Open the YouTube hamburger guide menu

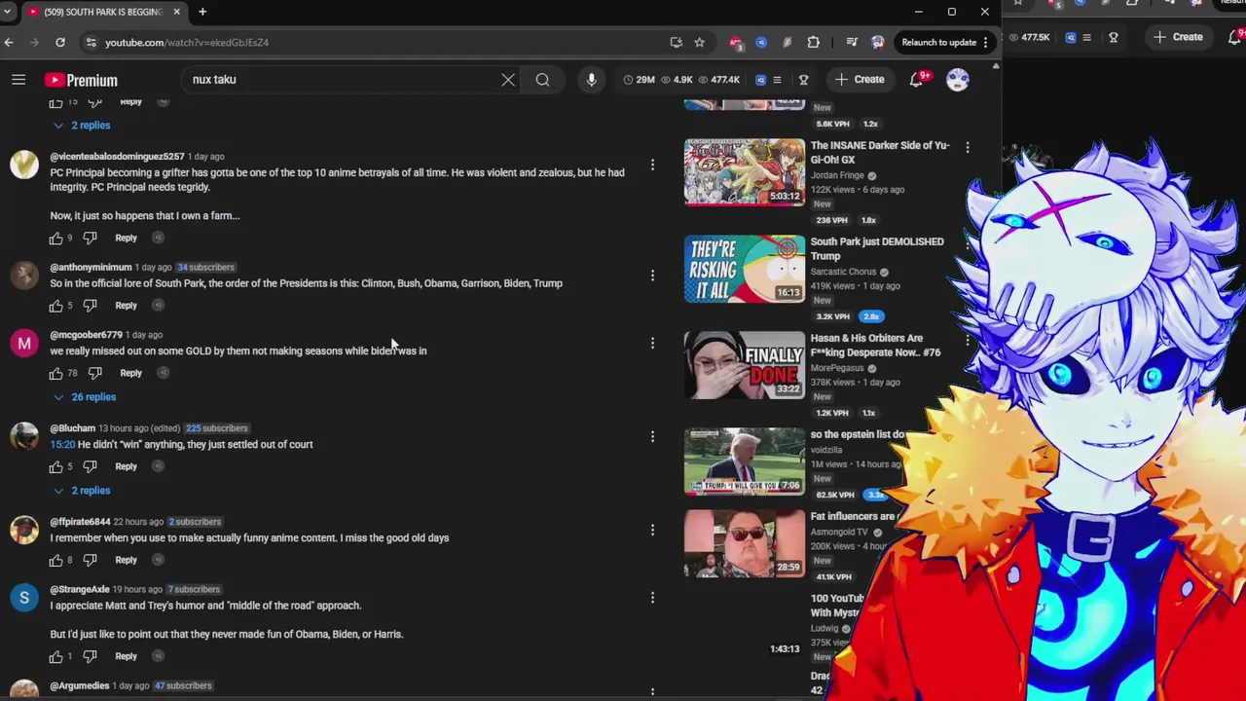pyautogui.click(x=18, y=80)
